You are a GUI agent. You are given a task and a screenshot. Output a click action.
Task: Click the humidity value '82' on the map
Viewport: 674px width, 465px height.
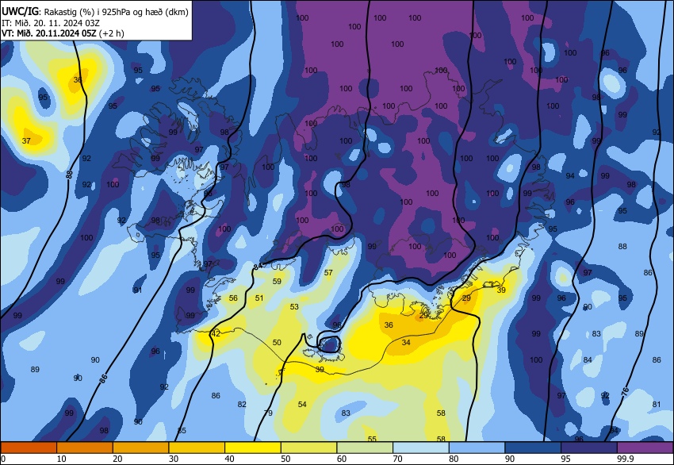click(x=242, y=405)
